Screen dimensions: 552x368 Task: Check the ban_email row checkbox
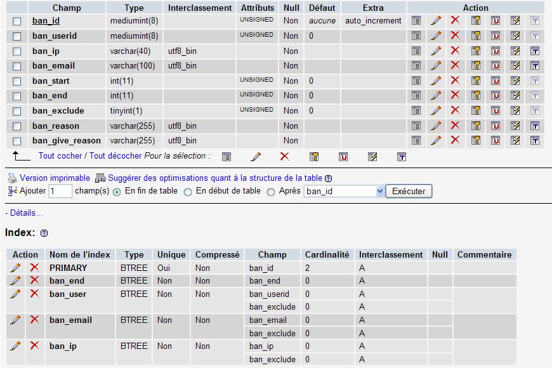tap(17, 66)
